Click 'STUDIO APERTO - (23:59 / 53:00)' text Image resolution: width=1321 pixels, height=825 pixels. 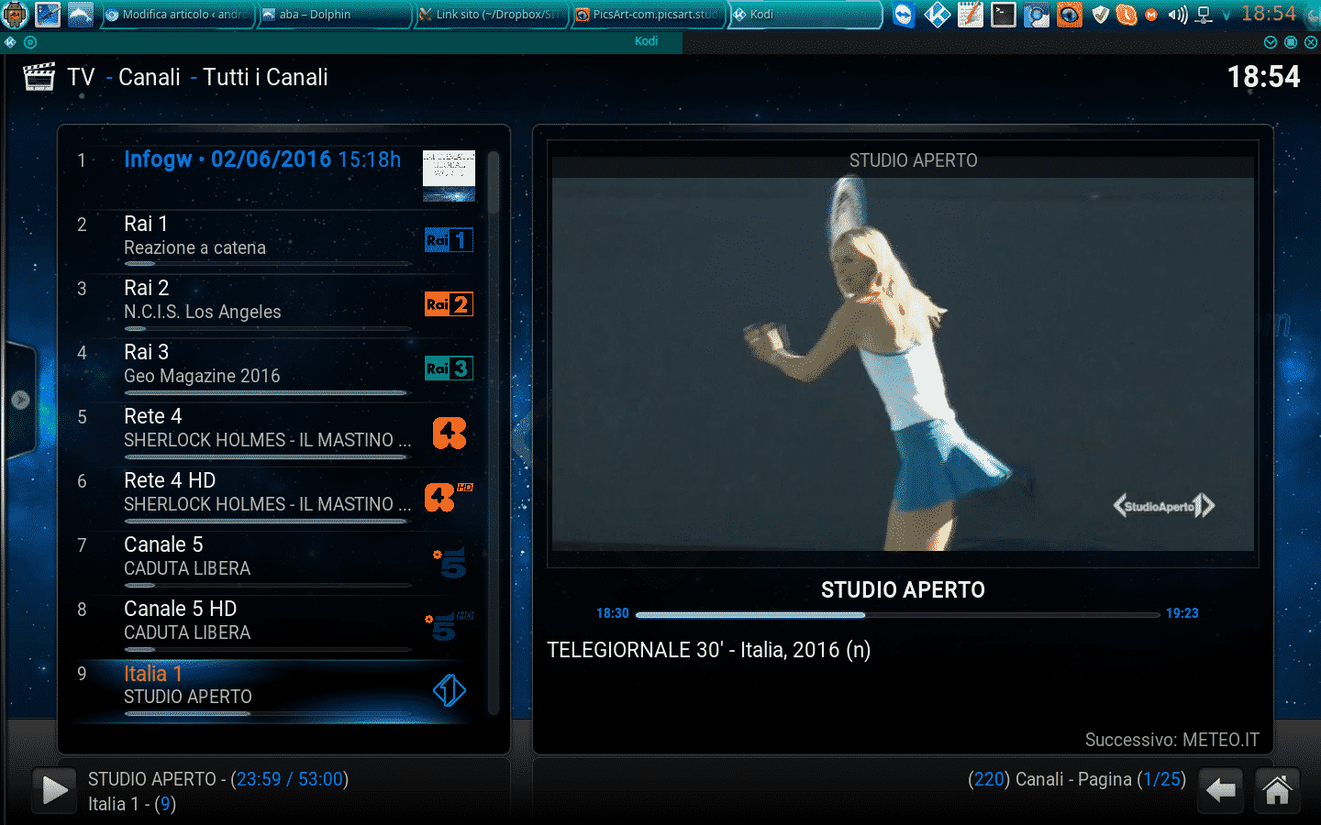(218, 779)
